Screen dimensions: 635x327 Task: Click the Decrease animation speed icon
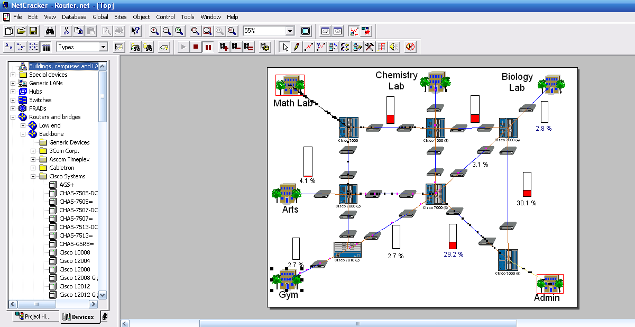236,47
